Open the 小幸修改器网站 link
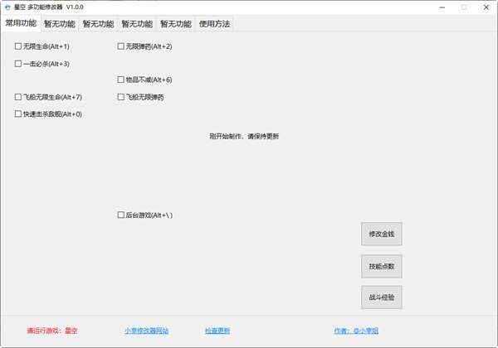The width and height of the screenshot is (498, 348). [x=146, y=331]
